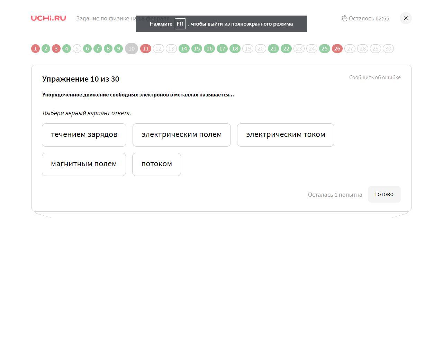
Task: Choose answer "течением зарядов"
Action: click(x=84, y=135)
